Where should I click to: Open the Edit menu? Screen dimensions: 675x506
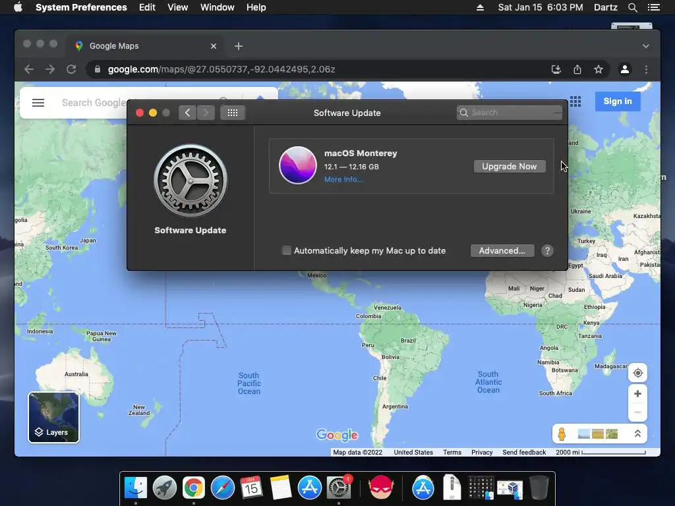pyautogui.click(x=147, y=7)
